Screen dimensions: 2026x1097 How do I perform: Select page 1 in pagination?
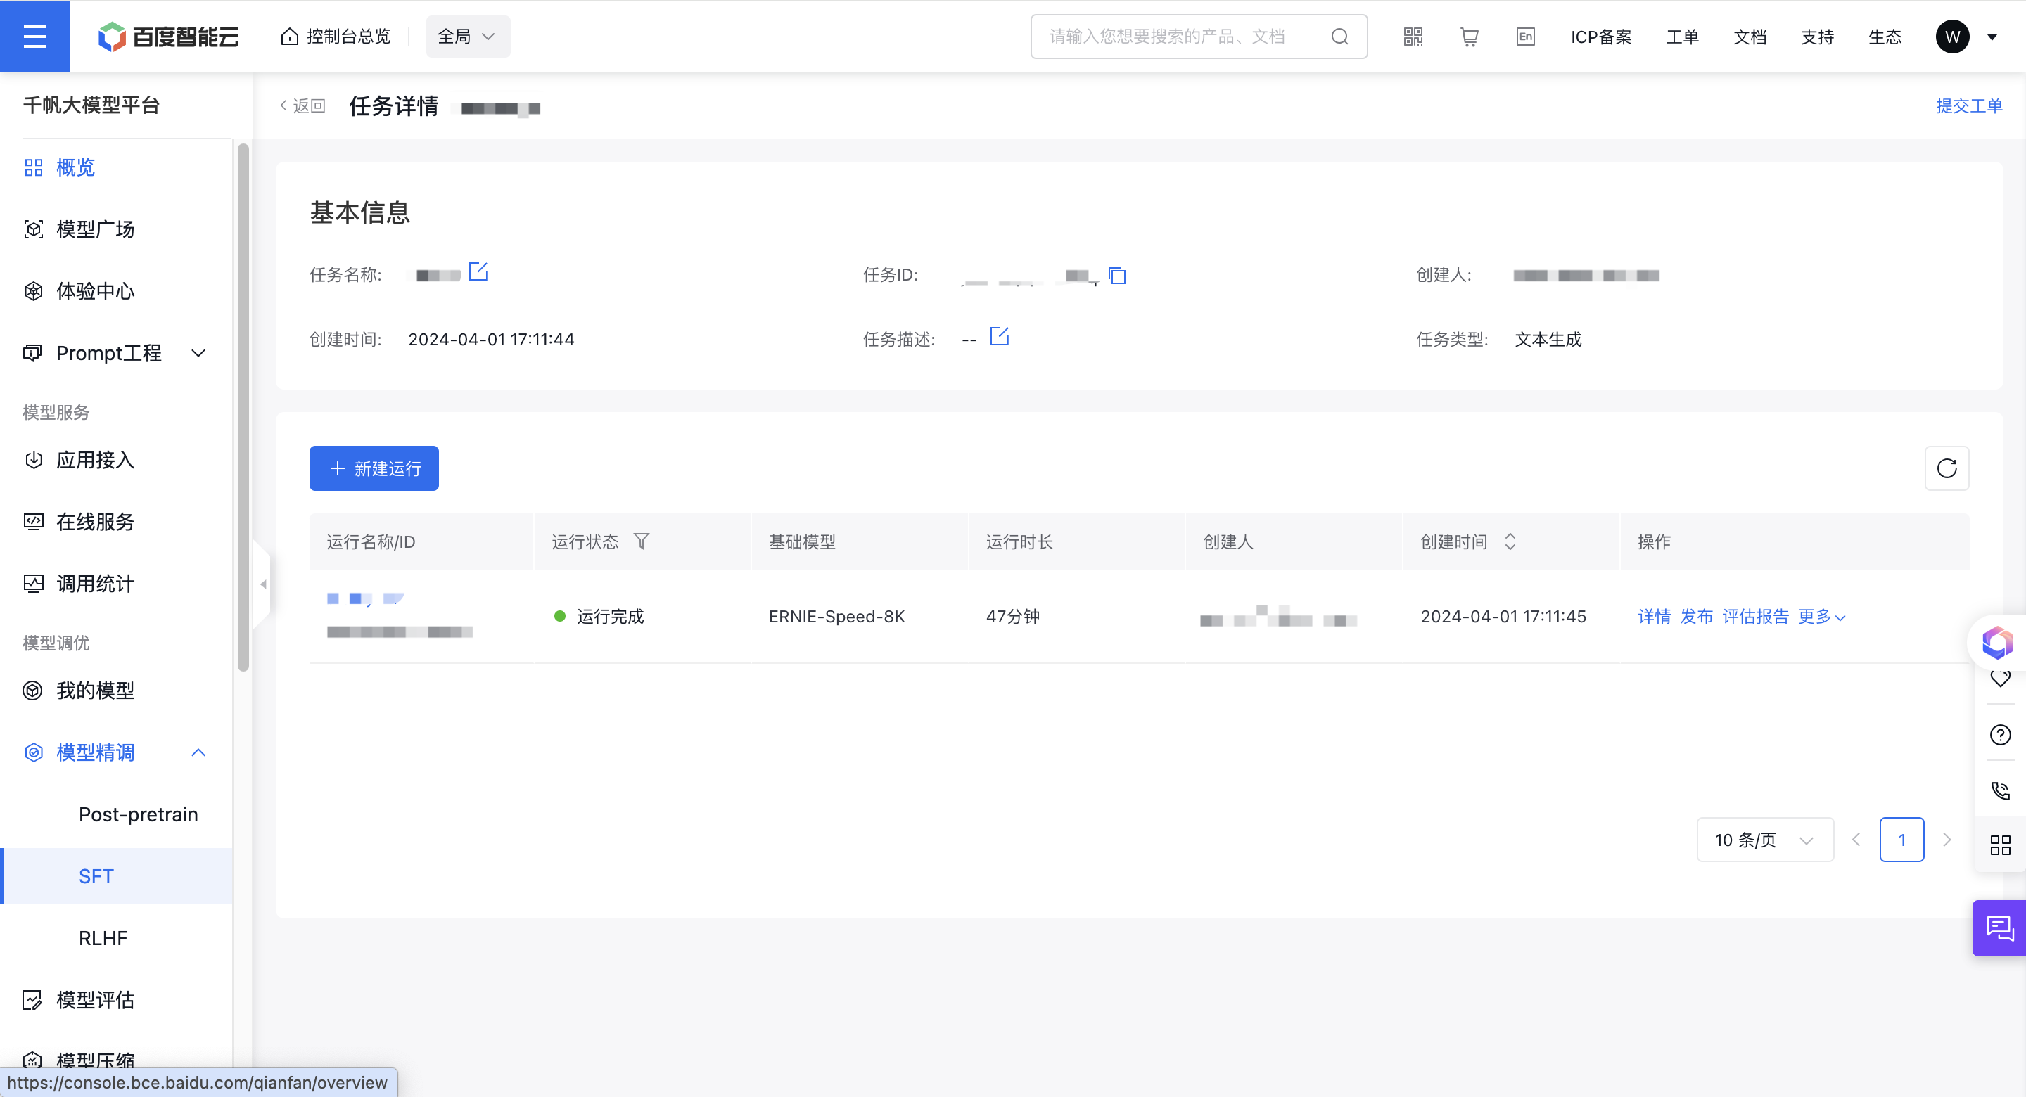1901,840
